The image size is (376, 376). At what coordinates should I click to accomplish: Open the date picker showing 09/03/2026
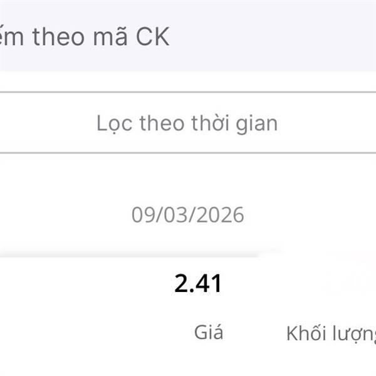point(188,216)
